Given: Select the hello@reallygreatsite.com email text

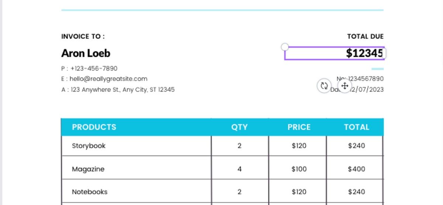Looking at the screenshot, I should click(104, 79).
